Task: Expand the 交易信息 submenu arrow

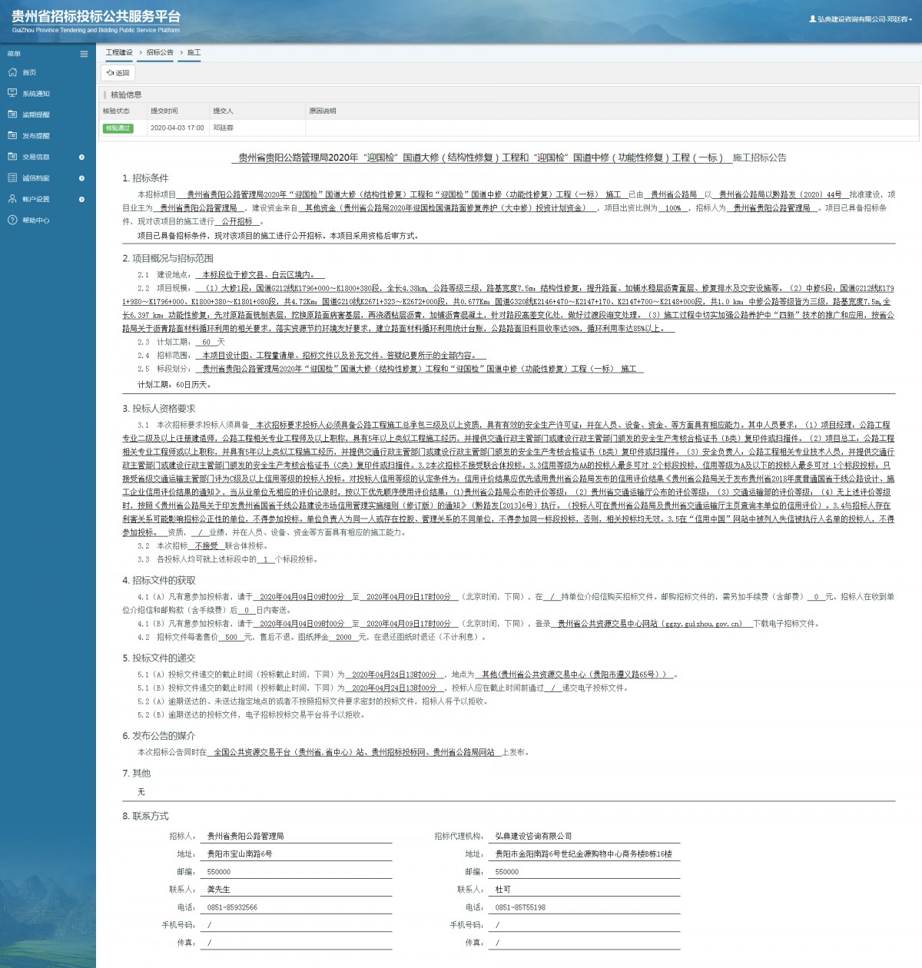Action: [81, 157]
